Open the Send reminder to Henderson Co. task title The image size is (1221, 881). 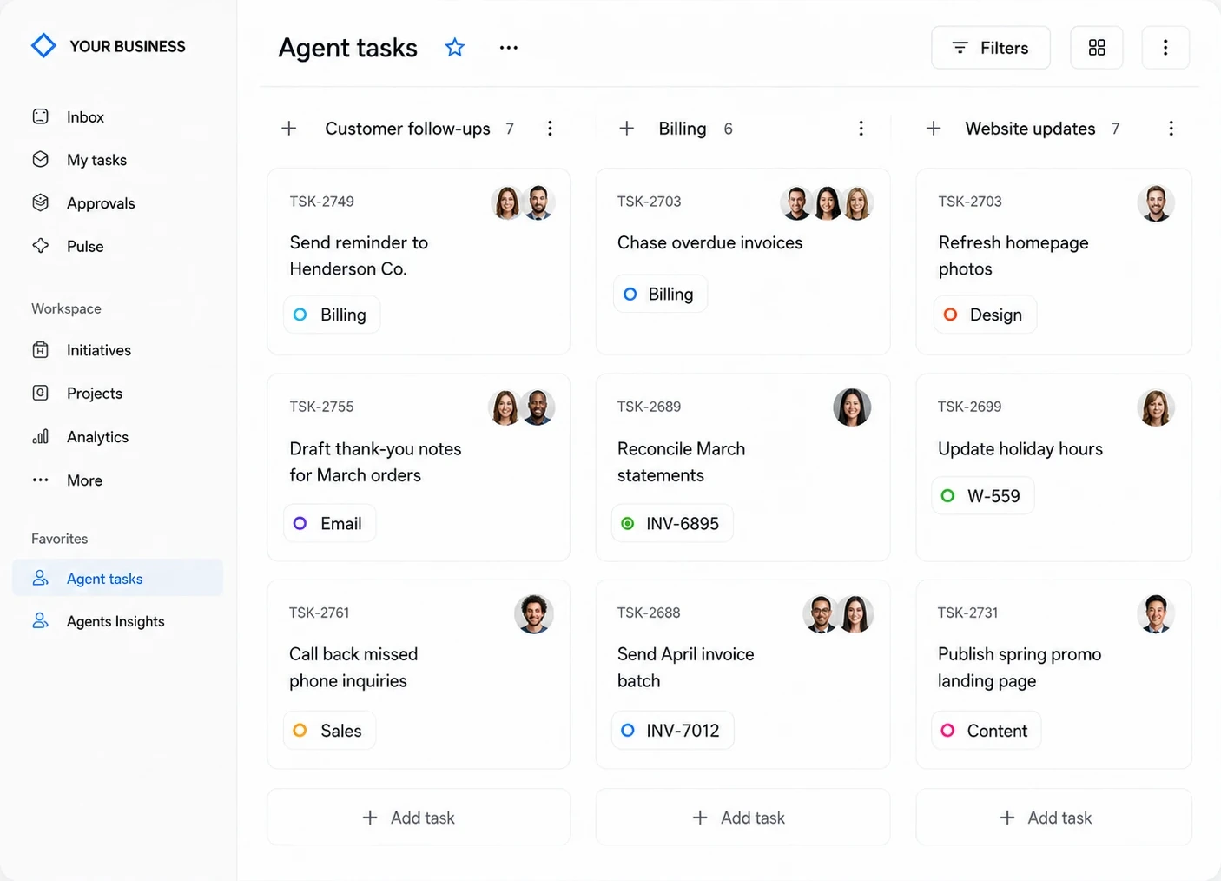(359, 255)
